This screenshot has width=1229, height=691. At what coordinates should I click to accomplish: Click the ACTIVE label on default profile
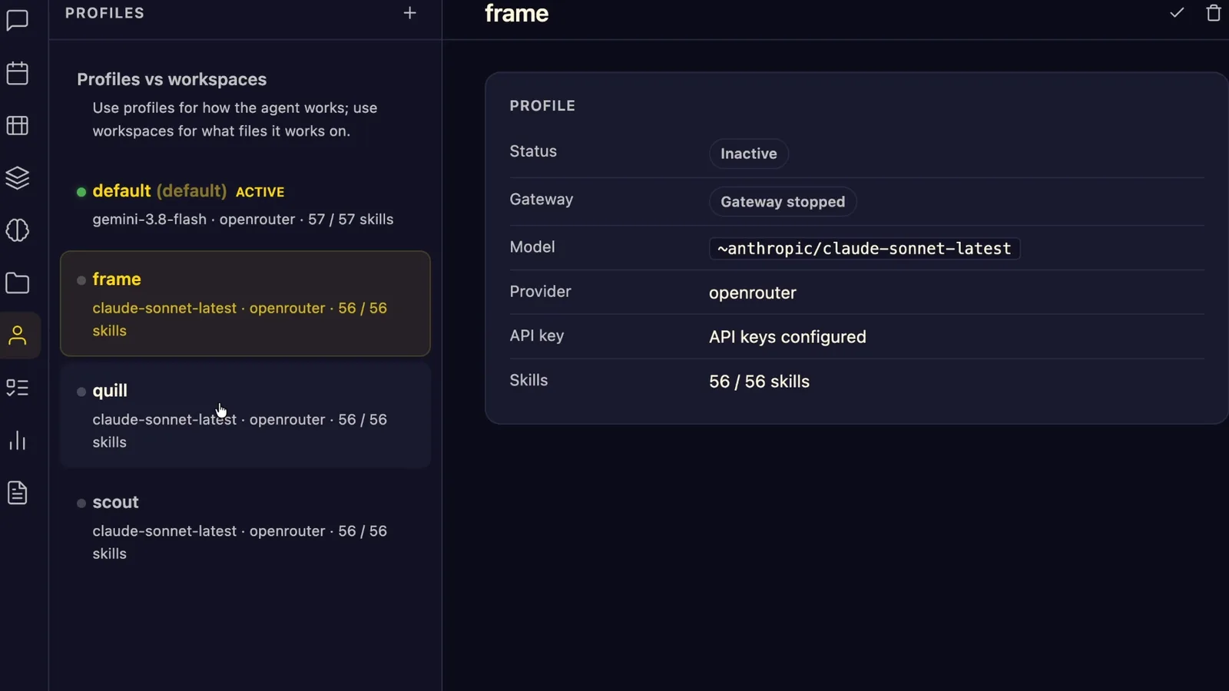pos(260,192)
